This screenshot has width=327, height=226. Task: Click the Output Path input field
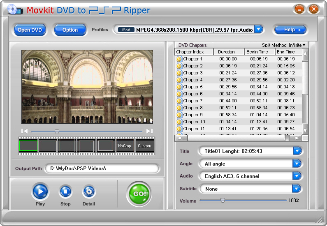tap(102, 168)
